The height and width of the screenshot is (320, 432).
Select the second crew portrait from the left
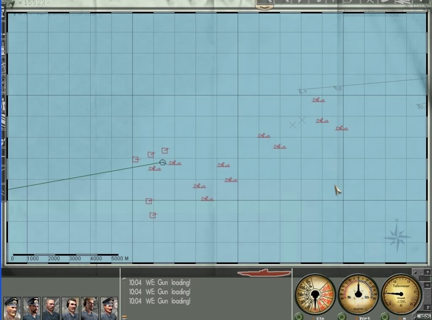pos(32,308)
